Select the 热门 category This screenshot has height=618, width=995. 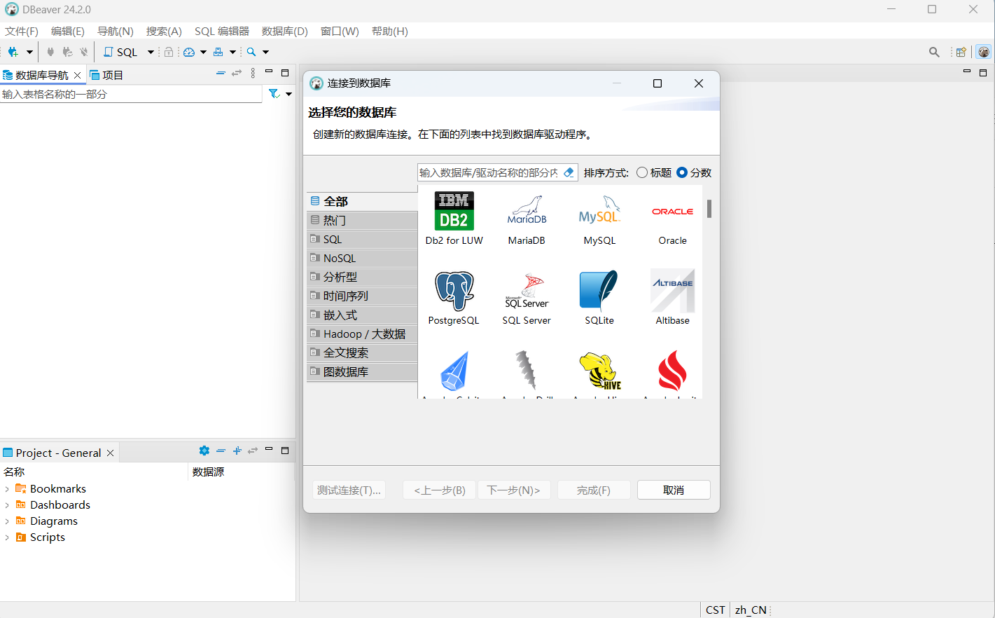click(362, 220)
